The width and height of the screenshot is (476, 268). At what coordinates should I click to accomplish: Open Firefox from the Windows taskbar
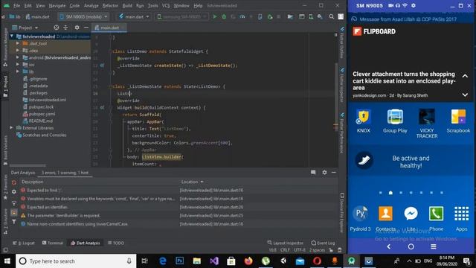(x=248, y=261)
